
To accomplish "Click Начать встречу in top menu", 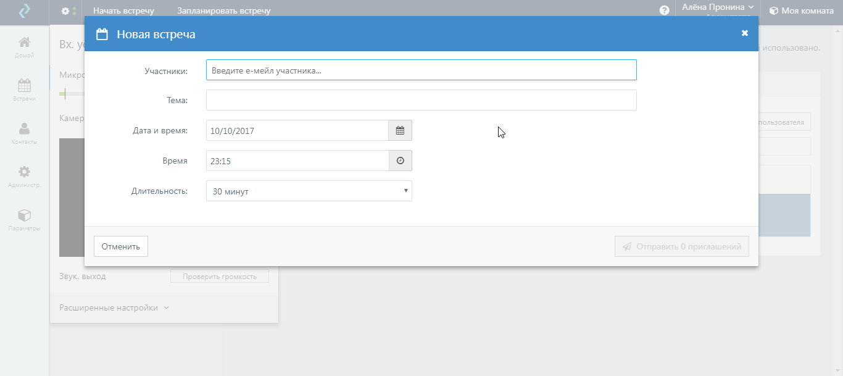I will [123, 10].
